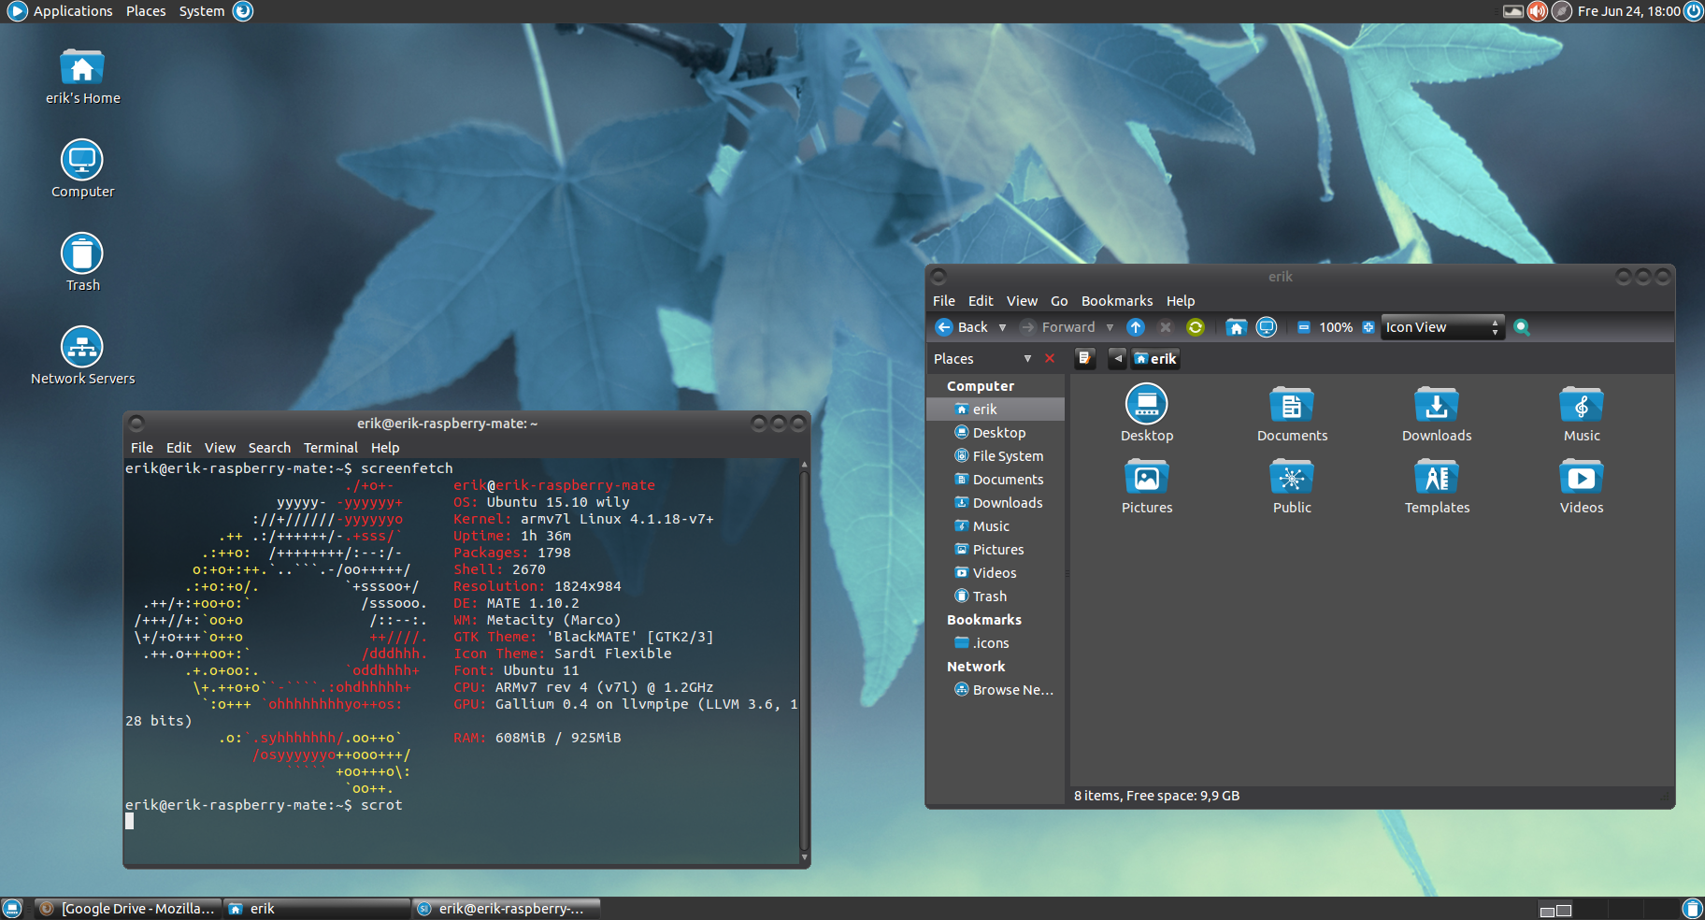Click the Forward button in file manager
Screen dimensions: 1705x920
[x=1057, y=327]
